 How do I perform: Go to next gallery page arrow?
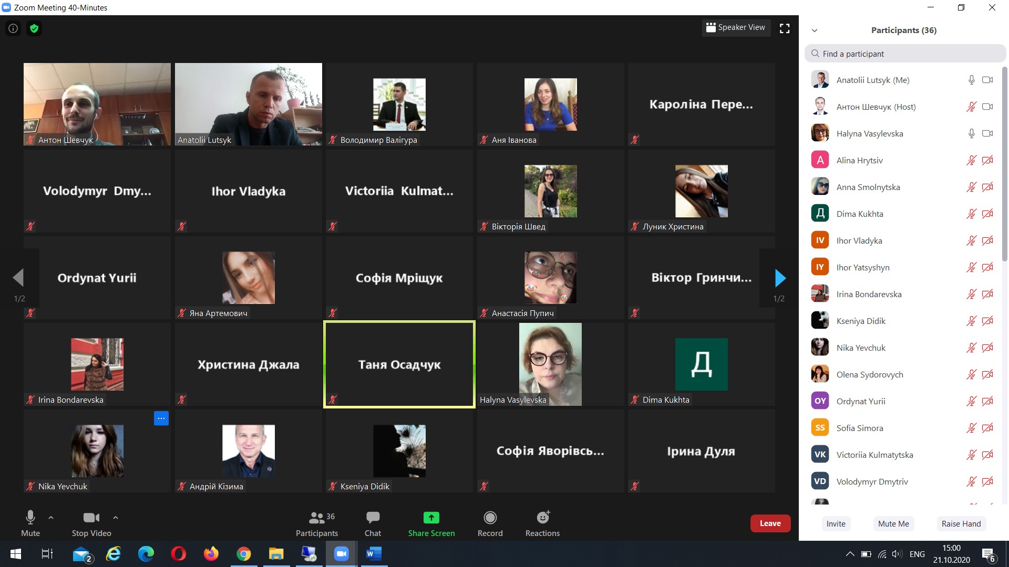tap(780, 278)
